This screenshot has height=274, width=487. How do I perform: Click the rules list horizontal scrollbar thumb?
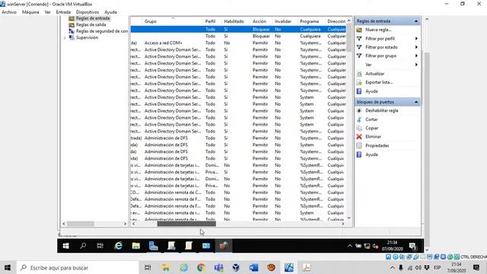coord(186,224)
